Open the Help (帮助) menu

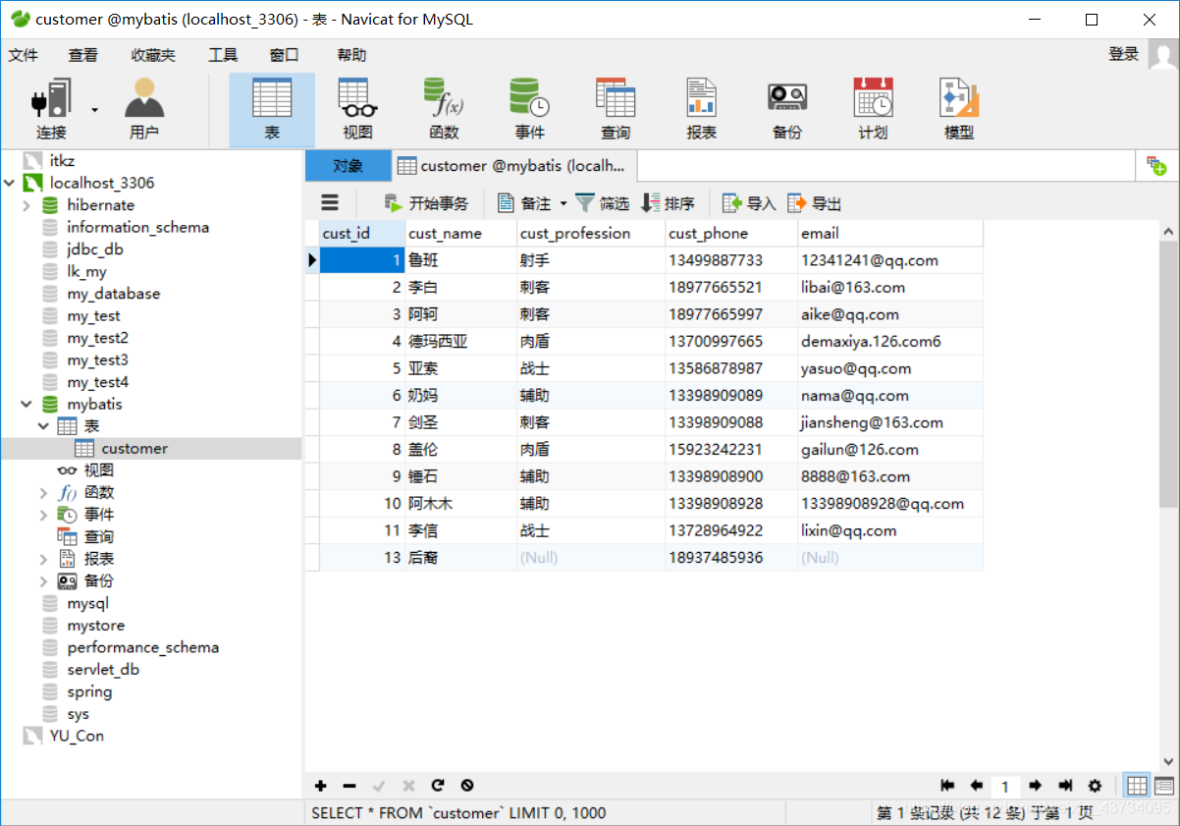point(351,55)
